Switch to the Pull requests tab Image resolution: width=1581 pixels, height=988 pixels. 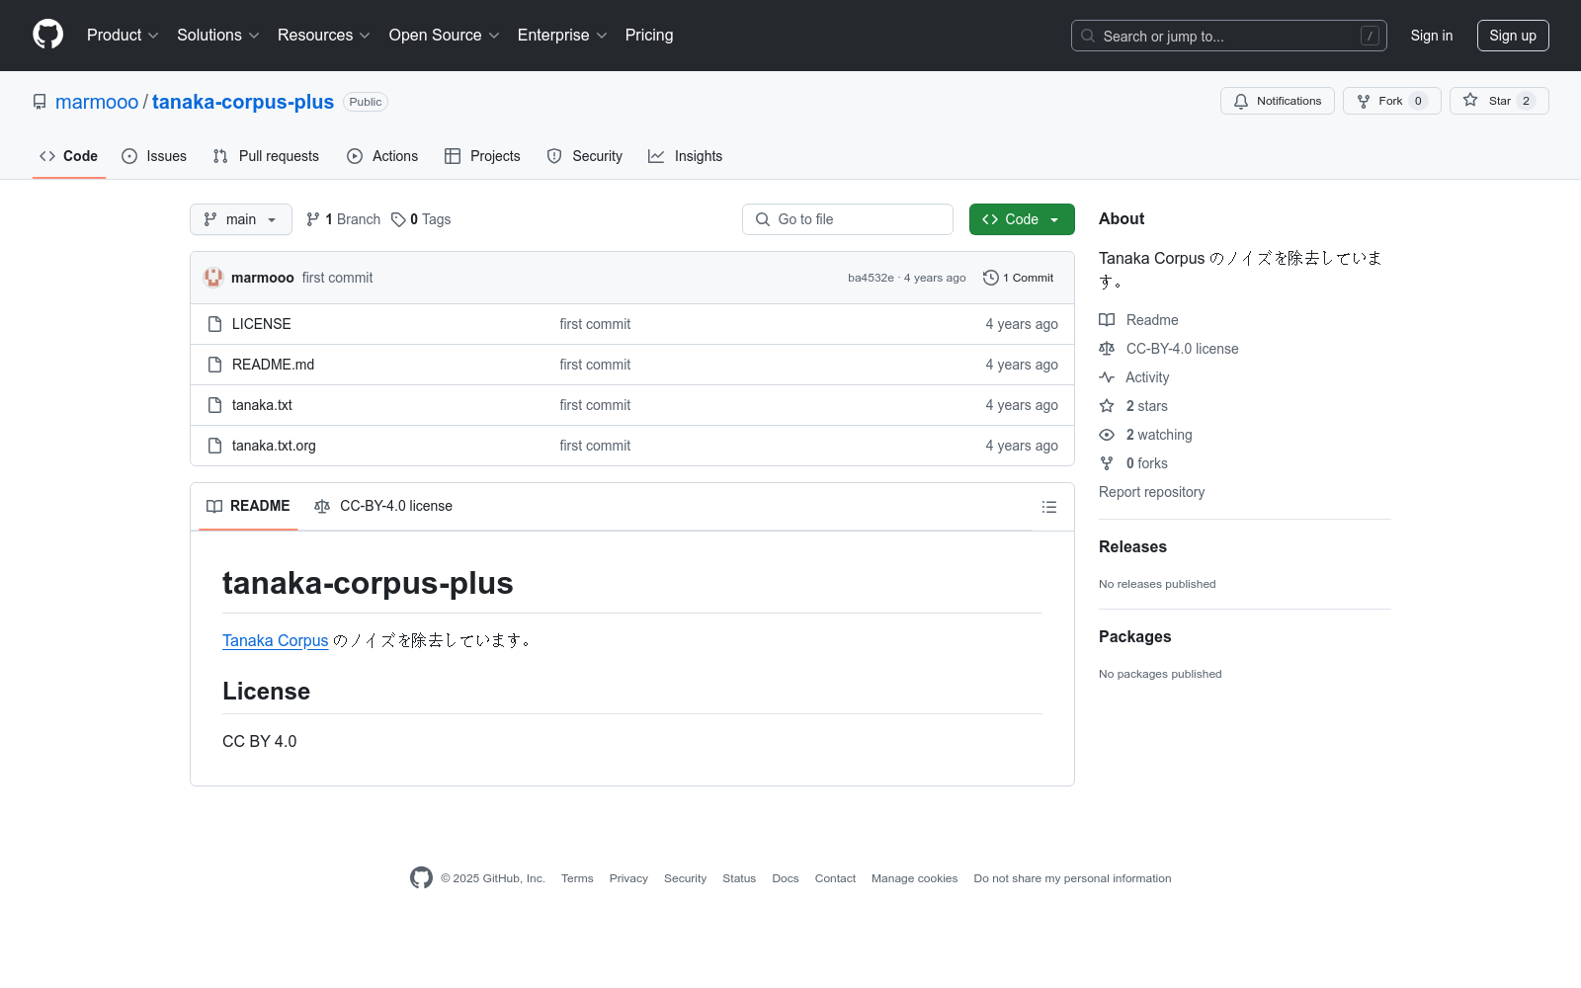click(x=266, y=156)
